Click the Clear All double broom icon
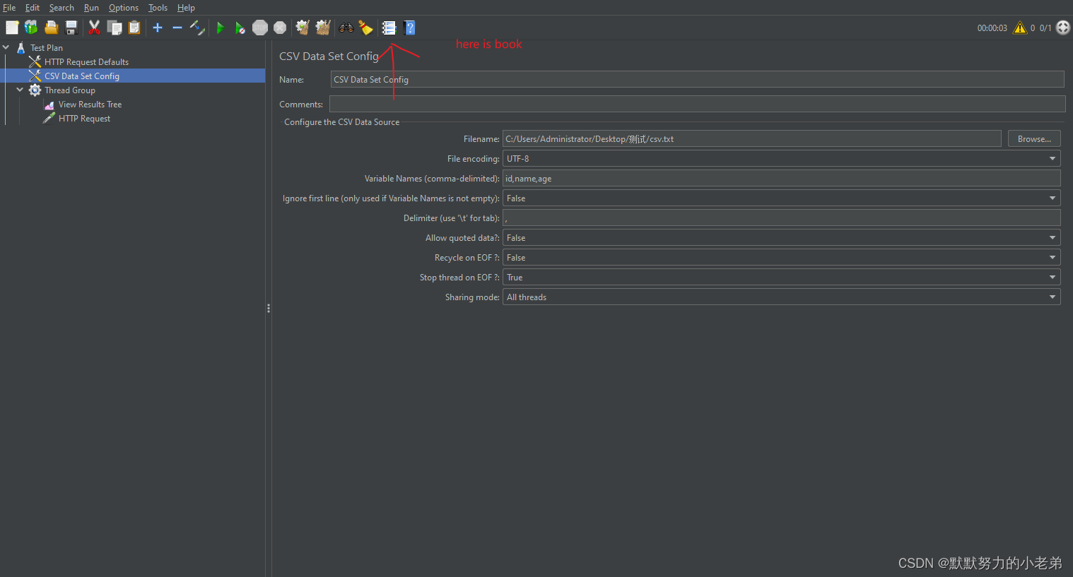 coord(323,28)
